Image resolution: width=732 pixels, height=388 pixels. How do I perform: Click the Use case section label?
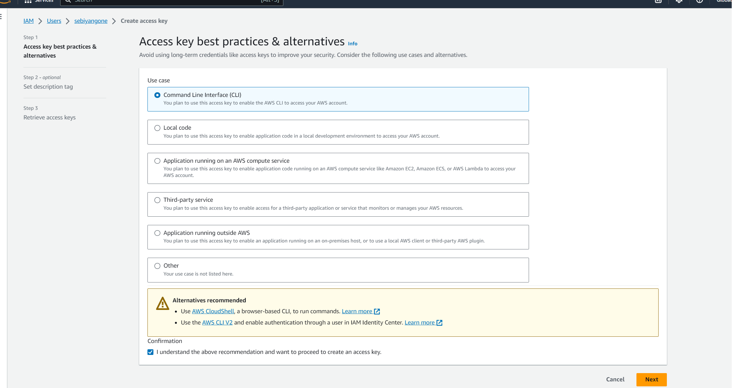[x=158, y=80]
